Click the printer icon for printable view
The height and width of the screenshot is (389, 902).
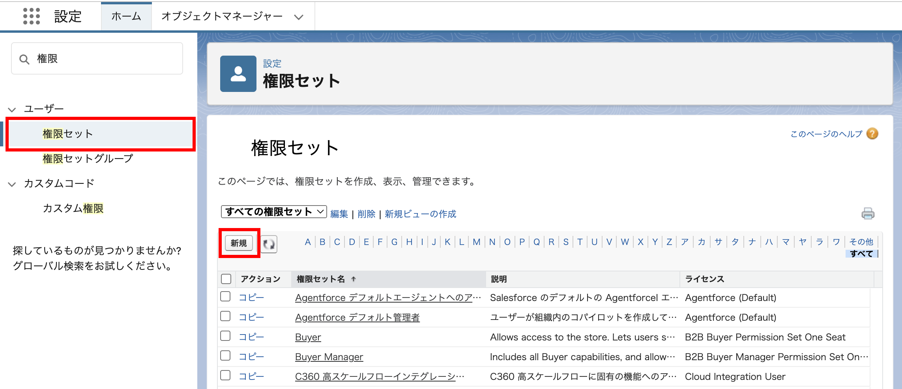pos(868,214)
